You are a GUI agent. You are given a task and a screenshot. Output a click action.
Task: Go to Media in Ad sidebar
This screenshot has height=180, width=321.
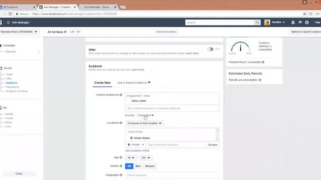pos(9,122)
